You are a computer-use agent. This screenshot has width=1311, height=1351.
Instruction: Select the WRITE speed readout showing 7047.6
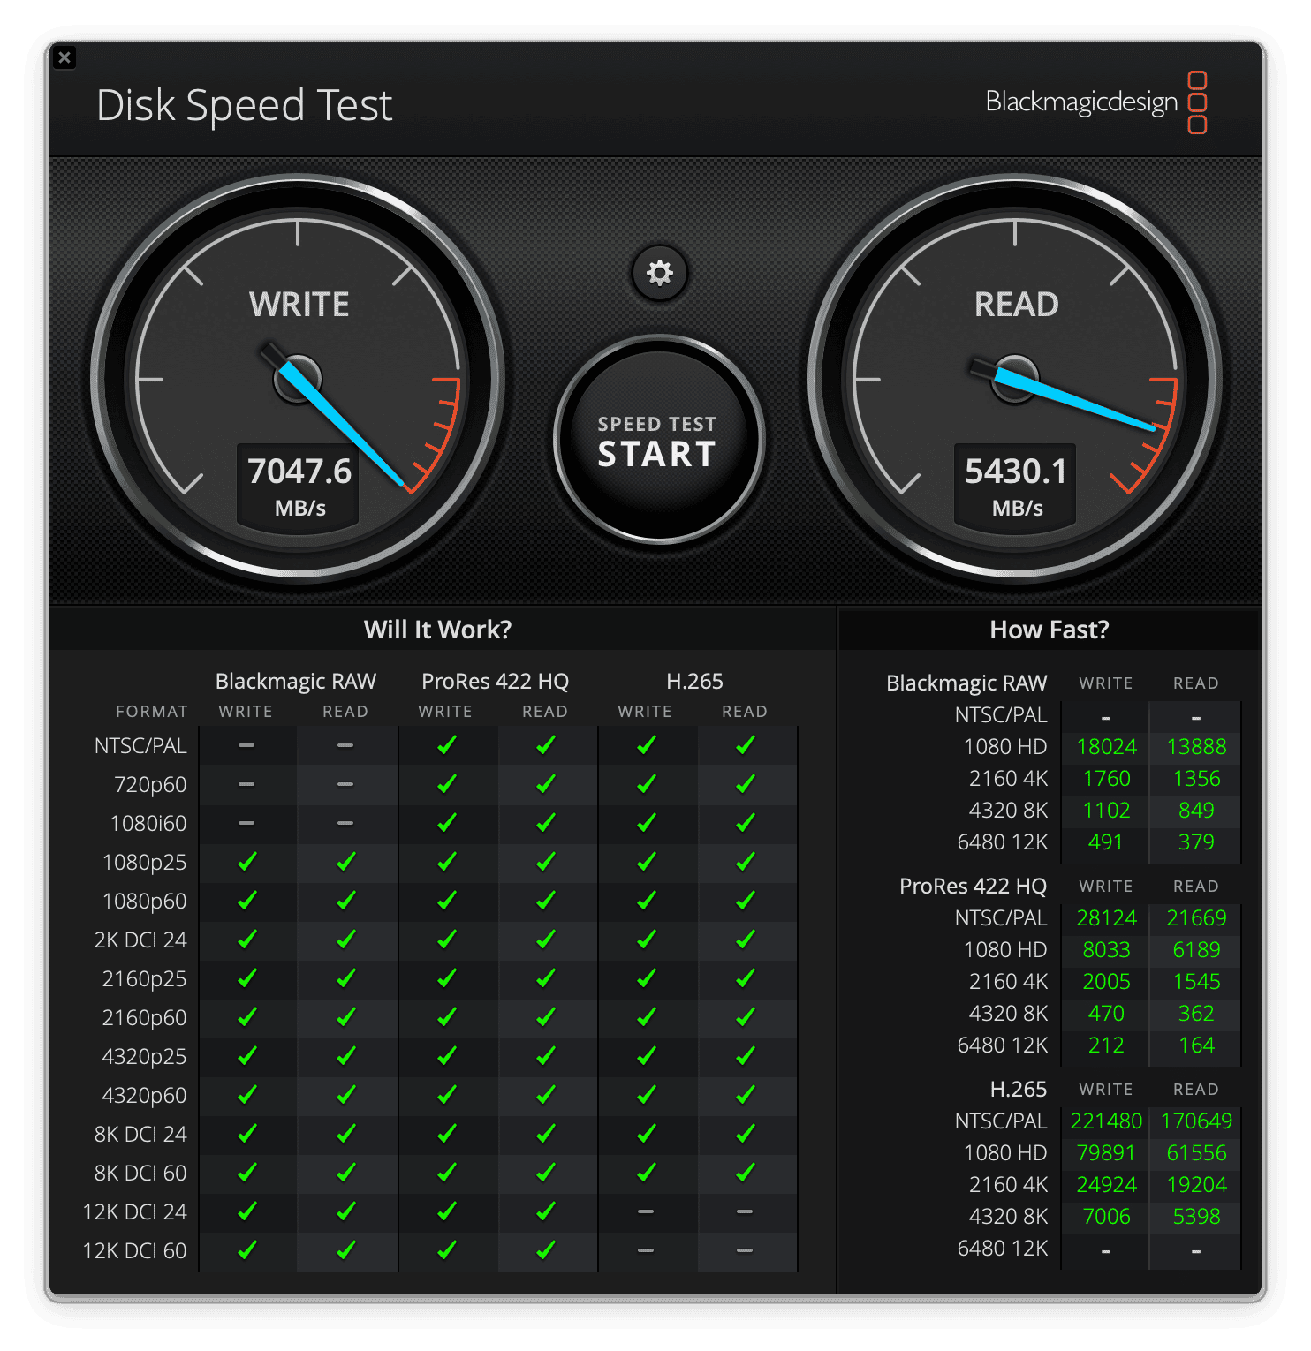coord(299,471)
